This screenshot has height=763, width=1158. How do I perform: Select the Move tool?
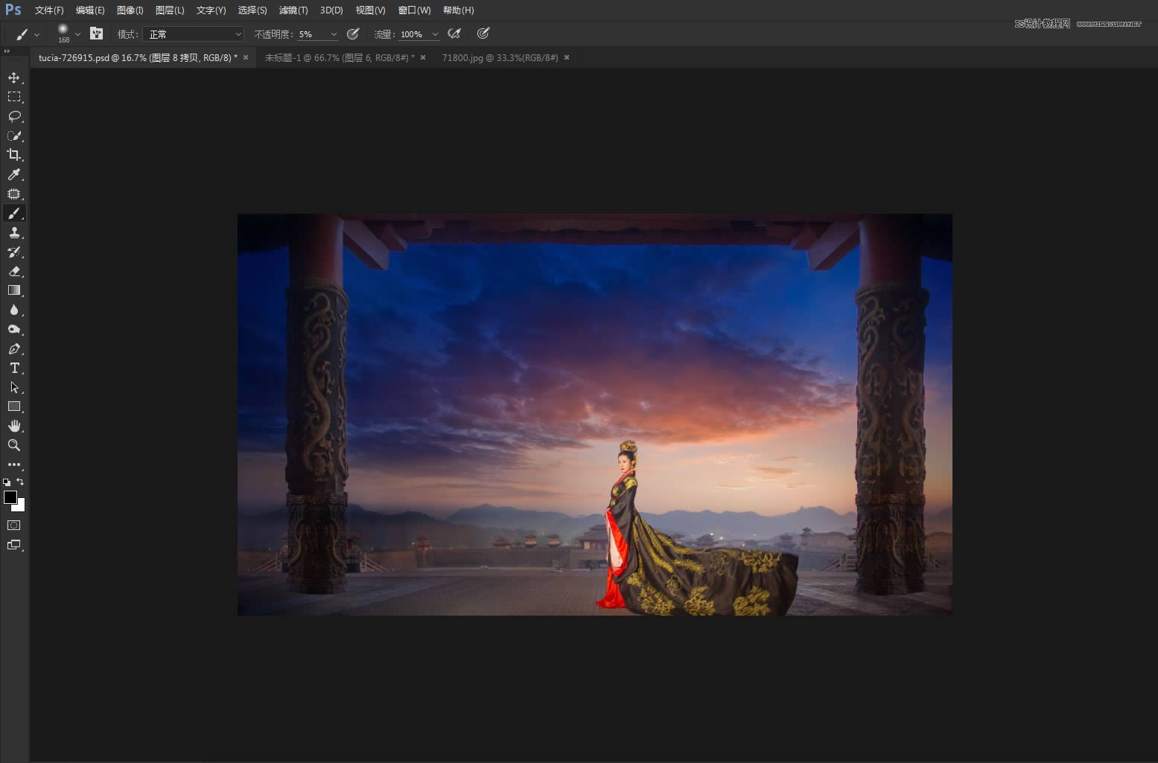[x=14, y=78]
